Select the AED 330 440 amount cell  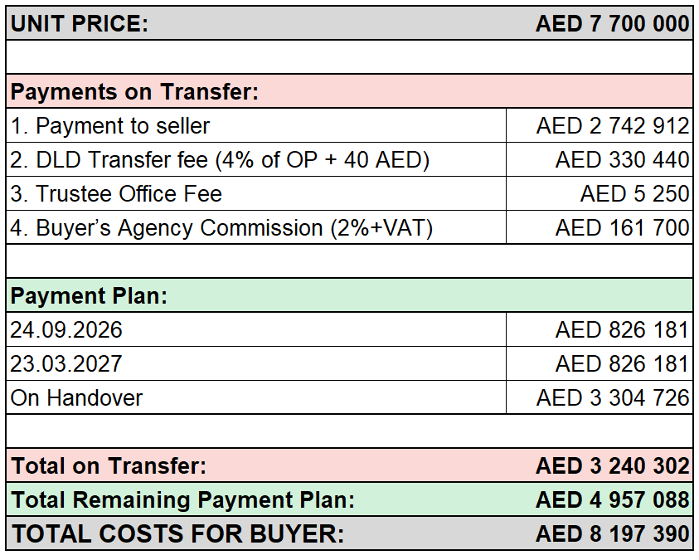click(599, 159)
